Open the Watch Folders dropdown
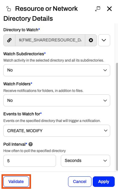The image size is (118, 189). (57, 100)
